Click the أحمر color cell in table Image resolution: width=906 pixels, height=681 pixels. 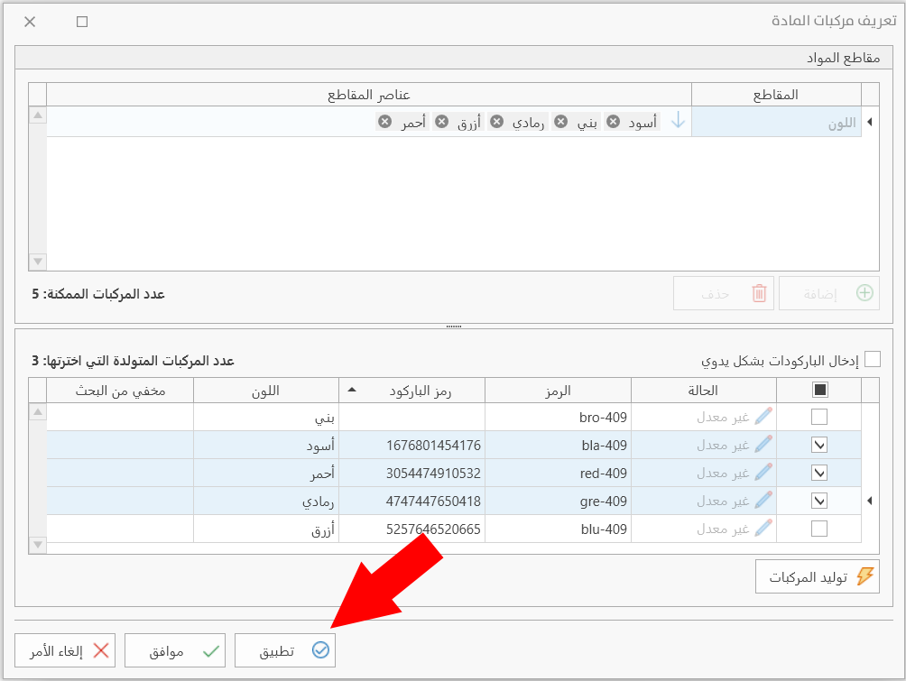[x=266, y=473]
